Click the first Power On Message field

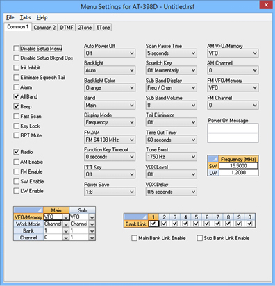pos(233,128)
